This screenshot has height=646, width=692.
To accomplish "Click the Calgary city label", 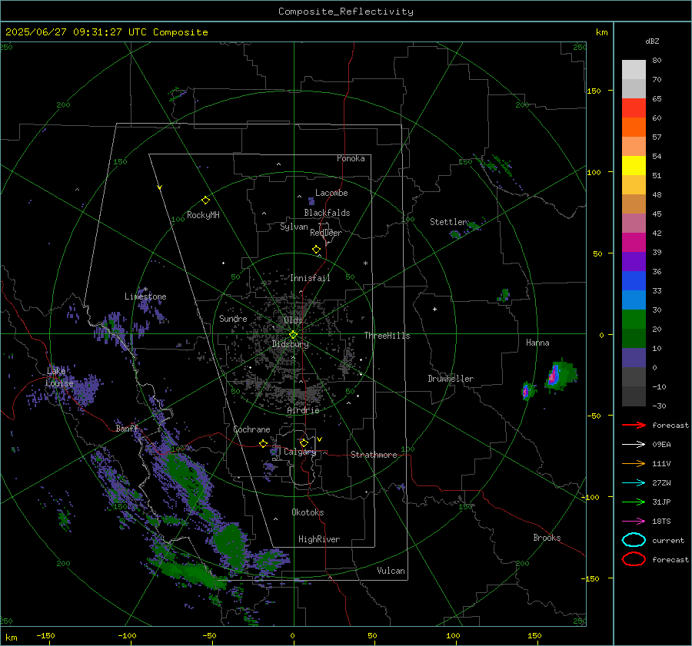I will [300, 452].
